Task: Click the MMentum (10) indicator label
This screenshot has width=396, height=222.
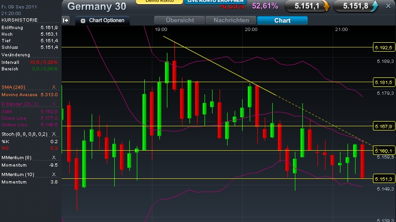Action: [x=18, y=175]
